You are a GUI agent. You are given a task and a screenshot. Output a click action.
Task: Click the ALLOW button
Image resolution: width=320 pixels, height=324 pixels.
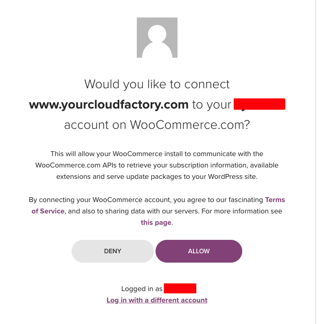point(199,251)
